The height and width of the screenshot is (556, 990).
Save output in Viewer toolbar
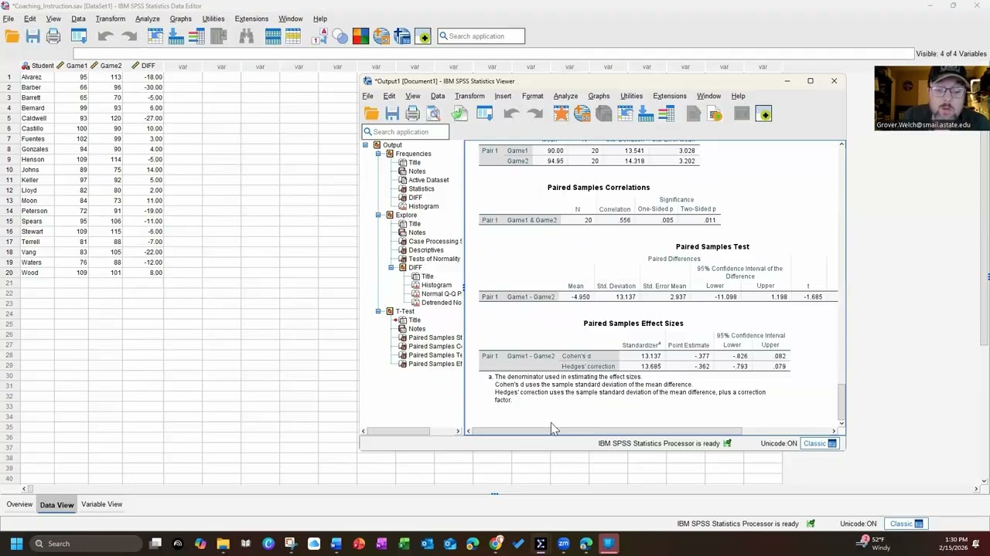(x=392, y=114)
